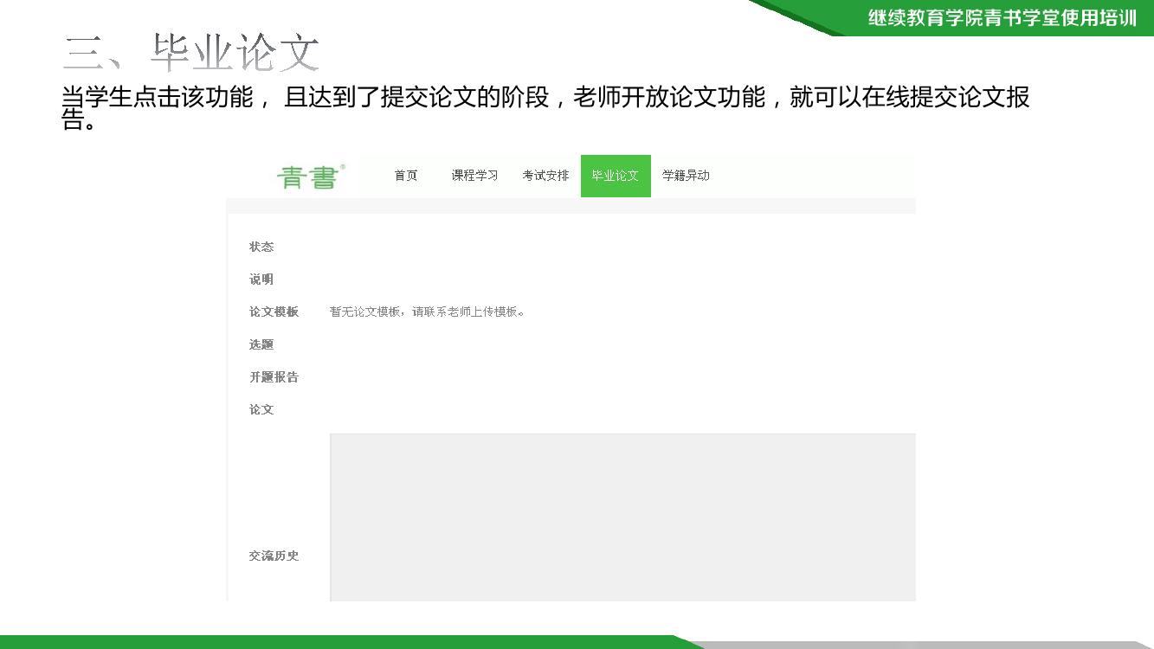Select the 论文模板 row label
The height and width of the screenshot is (649, 1154).
(274, 312)
